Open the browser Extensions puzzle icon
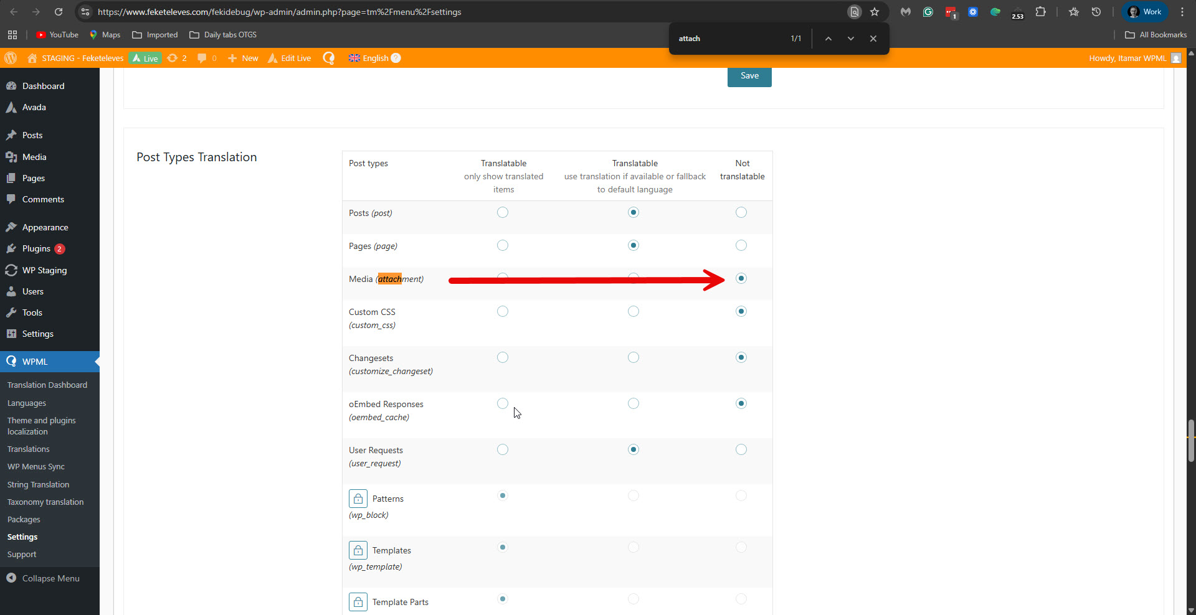Viewport: 1196px width, 615px height. point(1040,12)
